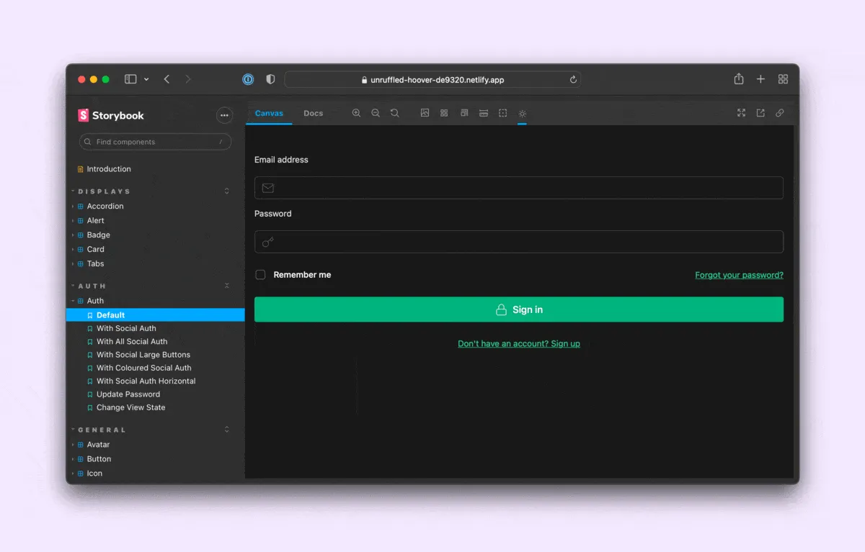Apply the grid overlay to the preview

[444, 113]
